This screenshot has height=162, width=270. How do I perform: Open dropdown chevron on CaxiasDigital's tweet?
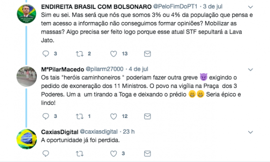point(250,132)
